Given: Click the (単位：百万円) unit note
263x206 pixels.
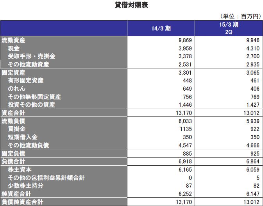Looking at the screenshot, I should click(x=240, y=16).
